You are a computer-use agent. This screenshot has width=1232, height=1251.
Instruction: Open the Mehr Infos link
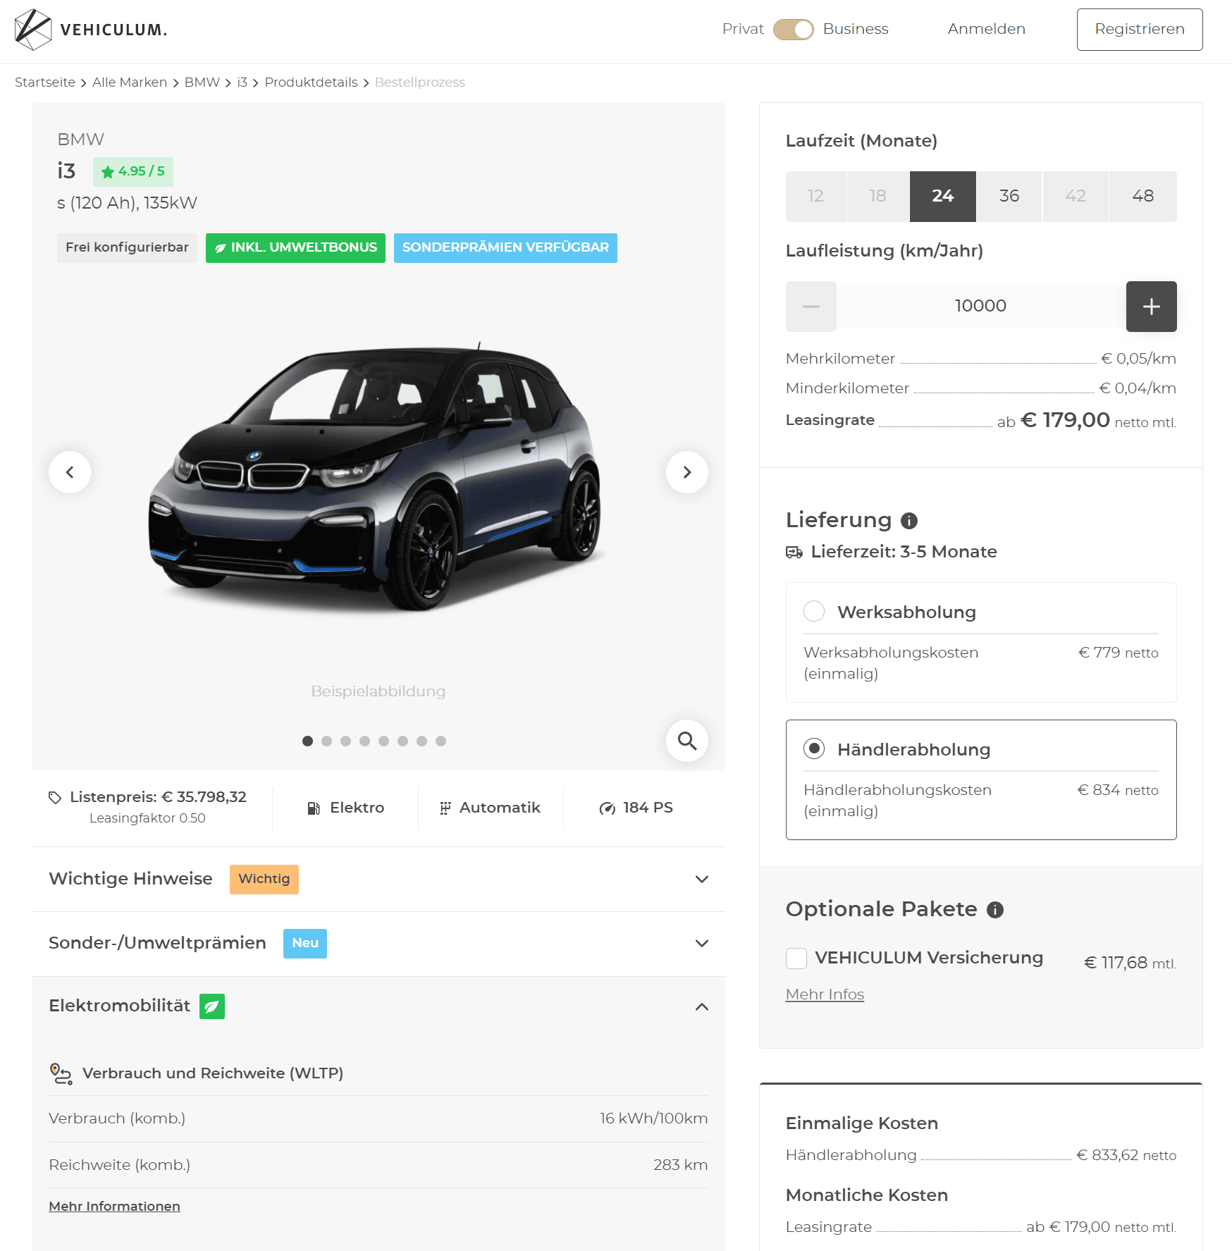coord(825,994)
